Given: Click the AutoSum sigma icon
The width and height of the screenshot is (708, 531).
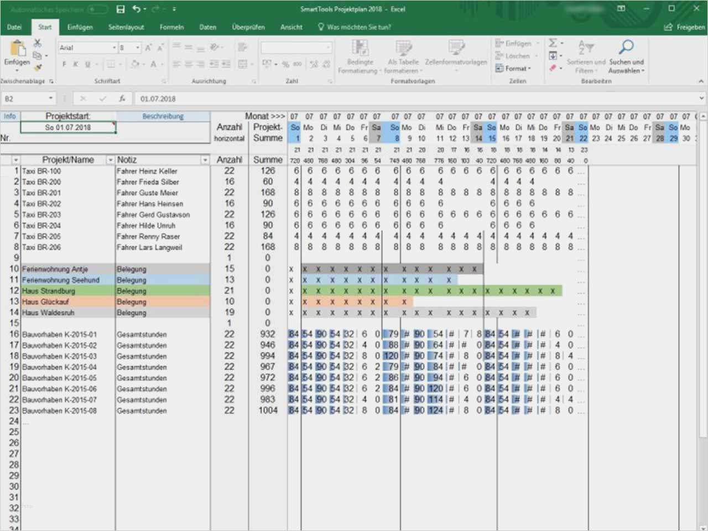Looking at the screenshot, I should [553, 43].
